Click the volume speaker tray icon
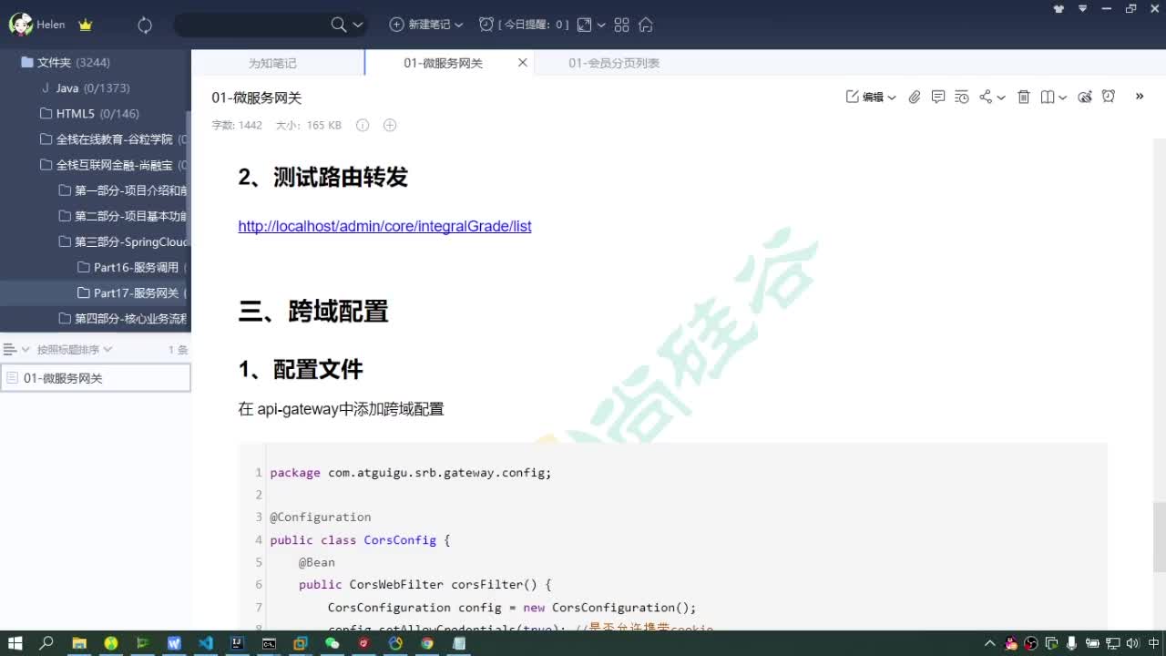This screenshot has width=1166, height=656. (x=1132, y=643)
